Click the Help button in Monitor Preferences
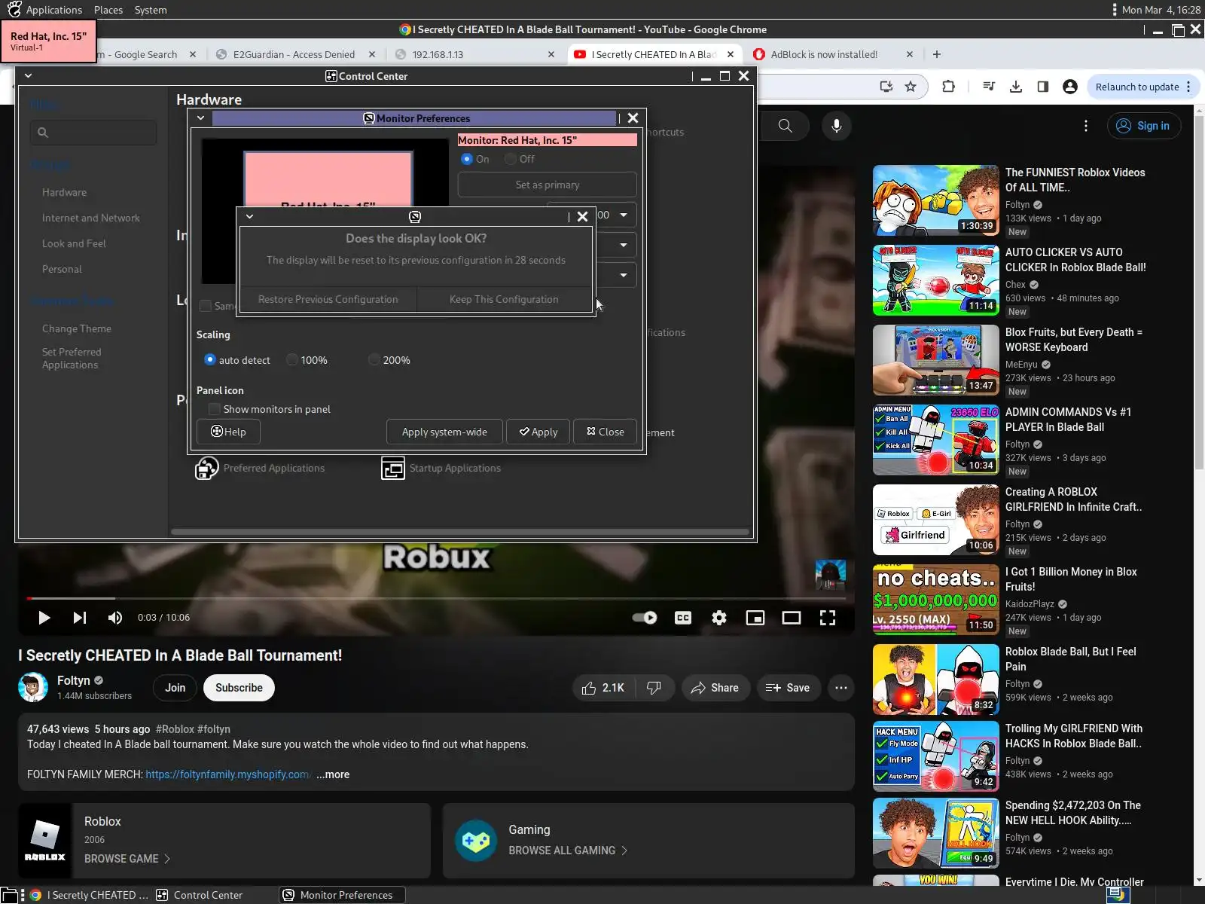This screenshot has width=1205, height=904. pyautogui.click(x=228, y=432)
